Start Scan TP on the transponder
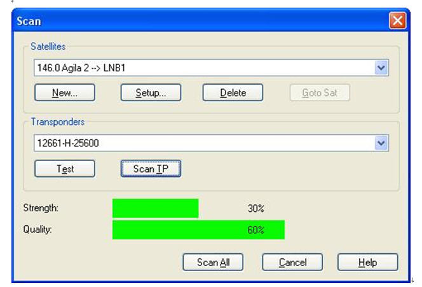Viewport: 422px width, 287px height. (x=151, y=169)
